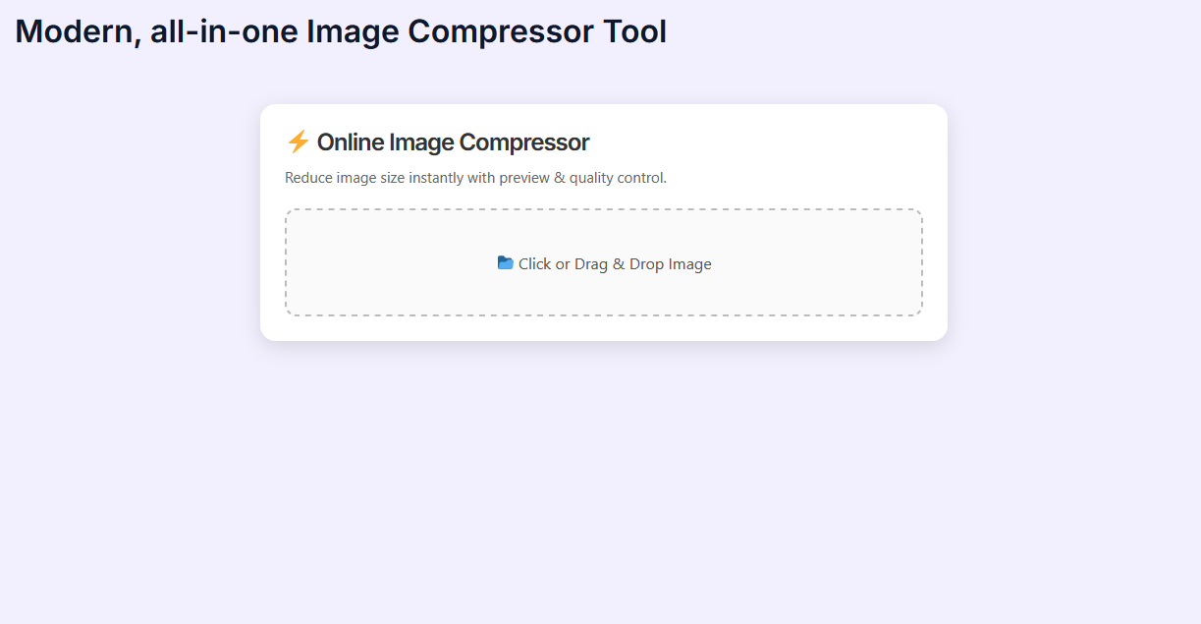Click the word "Reduce" in the description
This screenshot has width=1201, height=624.
click(x=308, y=178)
